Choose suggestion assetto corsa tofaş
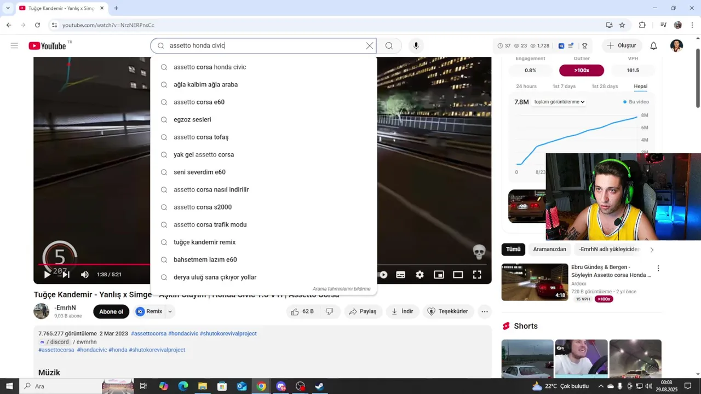 point(263,137)
